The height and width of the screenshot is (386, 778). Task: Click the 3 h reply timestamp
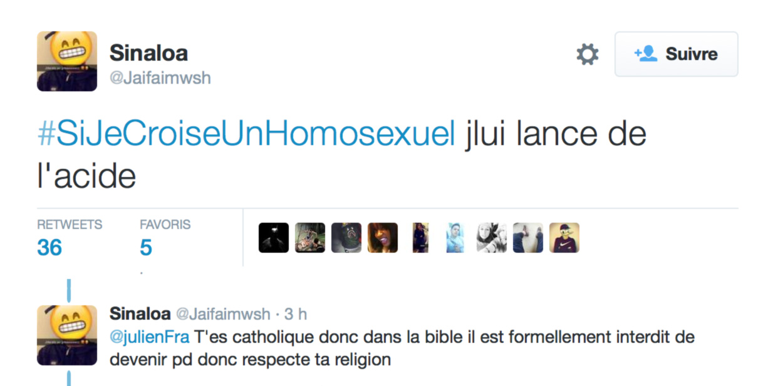pos(295,313)
